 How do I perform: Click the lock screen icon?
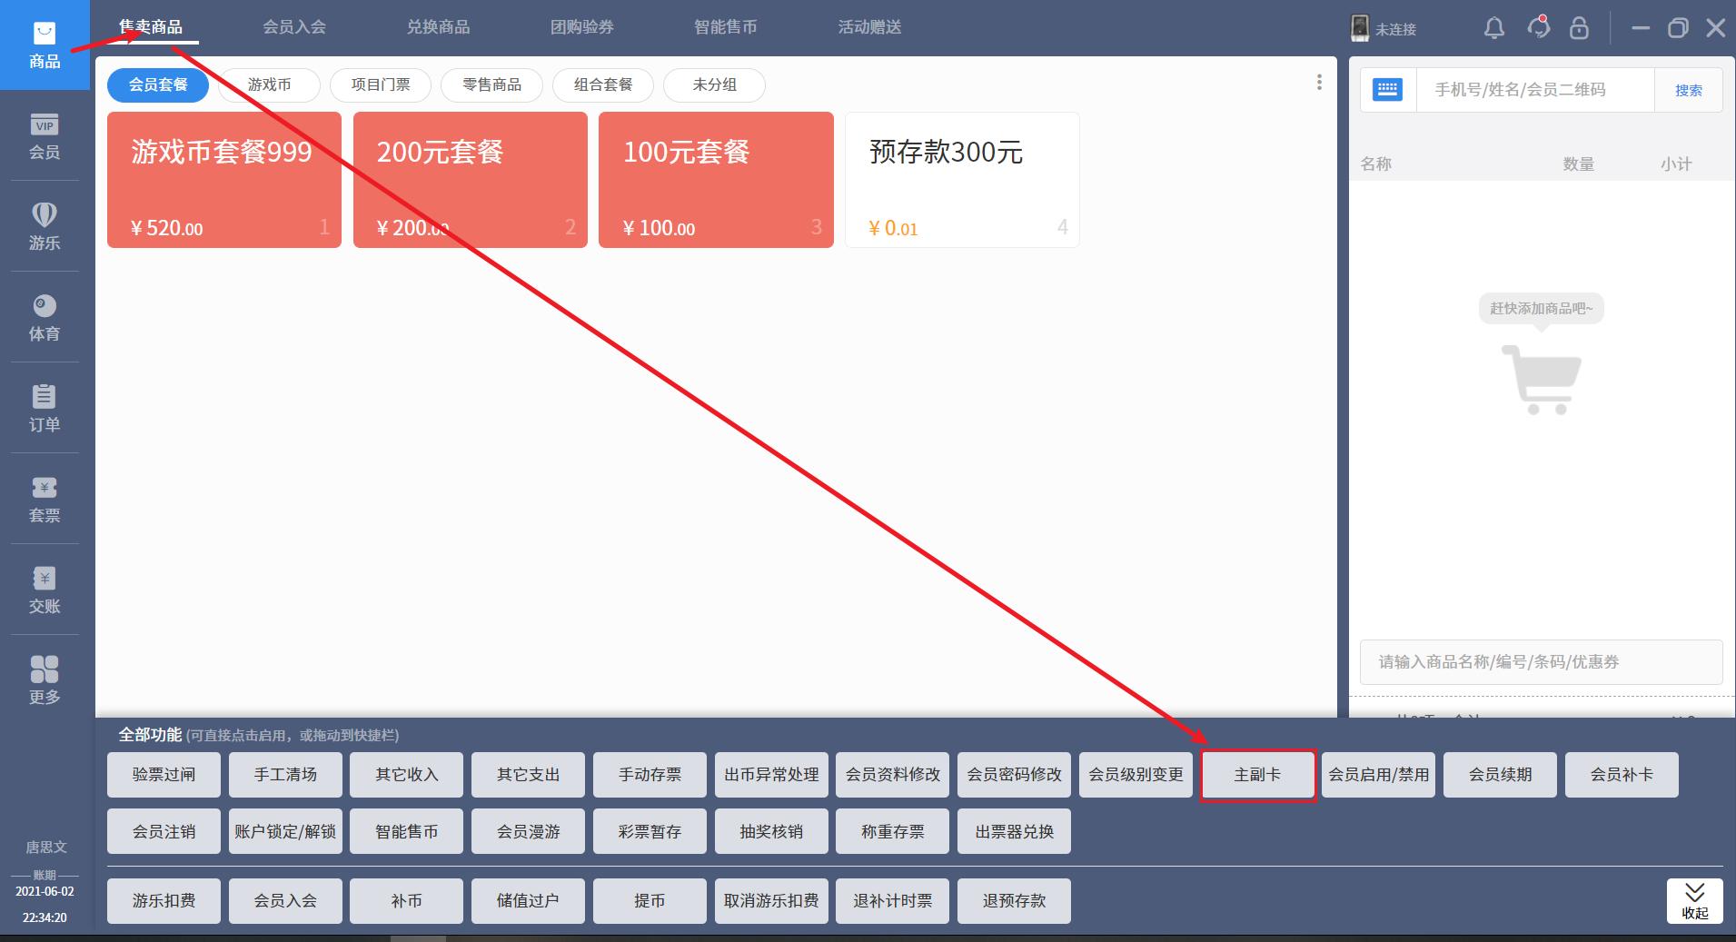[x=1580, y=28]
